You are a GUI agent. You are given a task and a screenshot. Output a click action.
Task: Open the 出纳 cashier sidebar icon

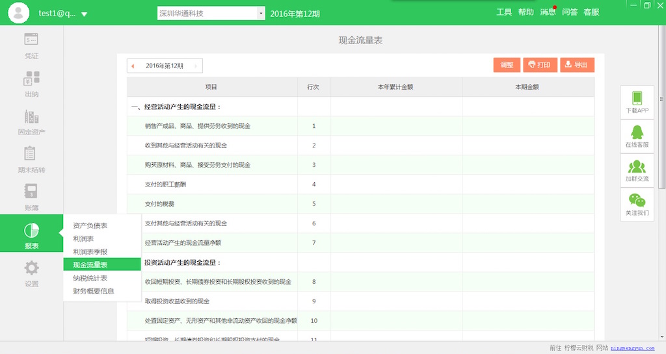point(31,79)
